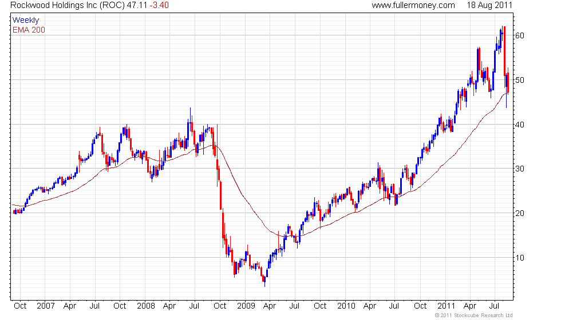Click the 2007 year axis label
Screen dimensions: 561x320
click(46, 306)
